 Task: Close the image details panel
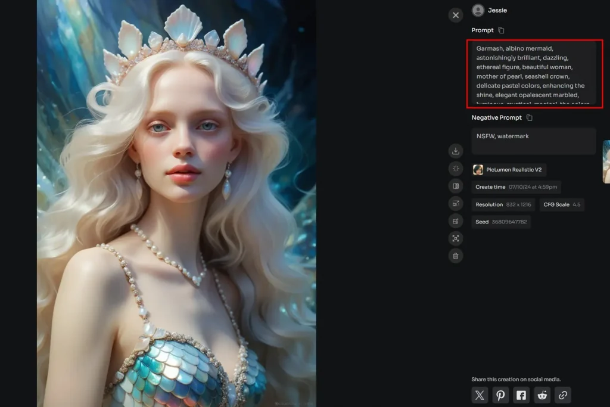[455, 15]
